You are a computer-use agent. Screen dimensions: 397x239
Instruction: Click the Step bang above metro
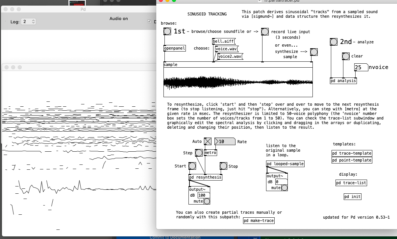point(199,153)
